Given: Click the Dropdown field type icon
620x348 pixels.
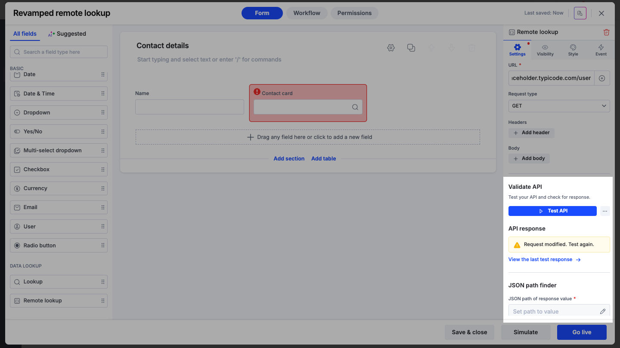Looking at the screenshot, I should tap(17, 113).
